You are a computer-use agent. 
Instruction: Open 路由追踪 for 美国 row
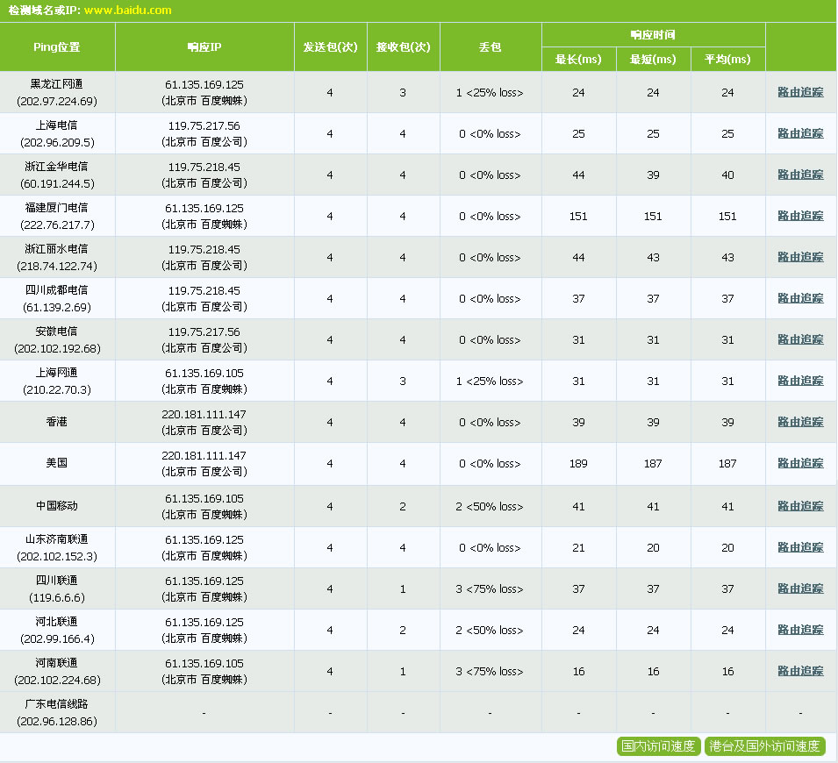pyautogui.click(x=800, y=463)
